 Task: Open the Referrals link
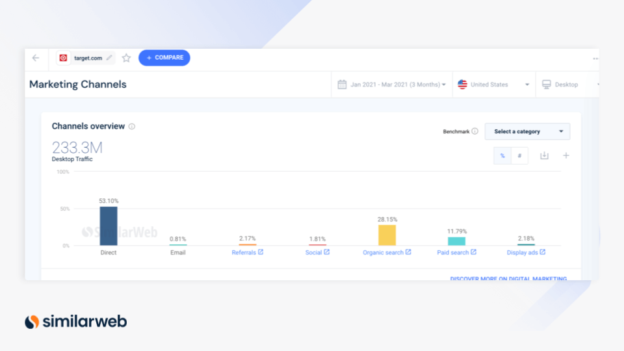244,252
